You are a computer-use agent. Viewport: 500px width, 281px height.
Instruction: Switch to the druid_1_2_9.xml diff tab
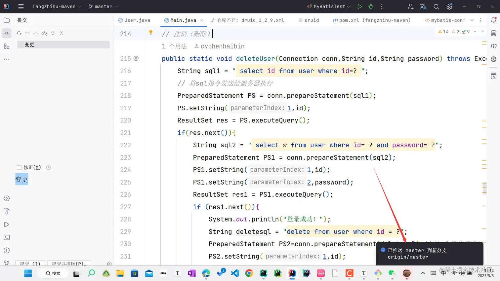click(248, 20)
